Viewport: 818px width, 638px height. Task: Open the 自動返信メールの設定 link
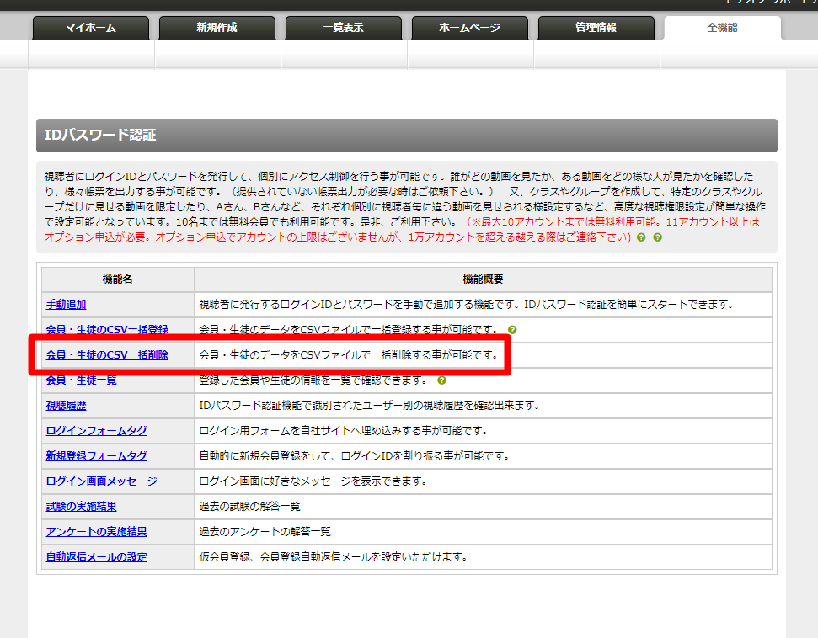(x=96, y=557)
